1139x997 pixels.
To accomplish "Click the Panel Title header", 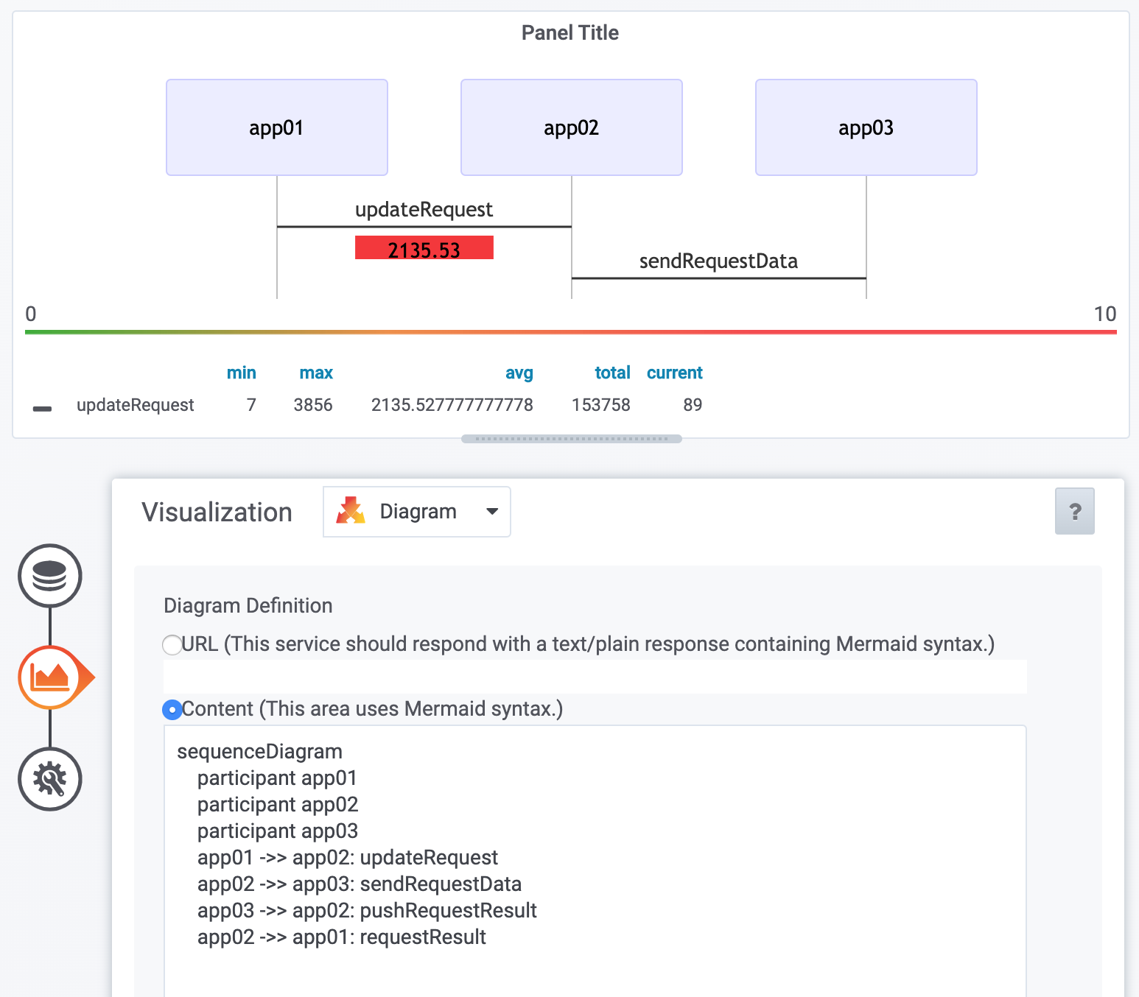I will tap(569, 32).
